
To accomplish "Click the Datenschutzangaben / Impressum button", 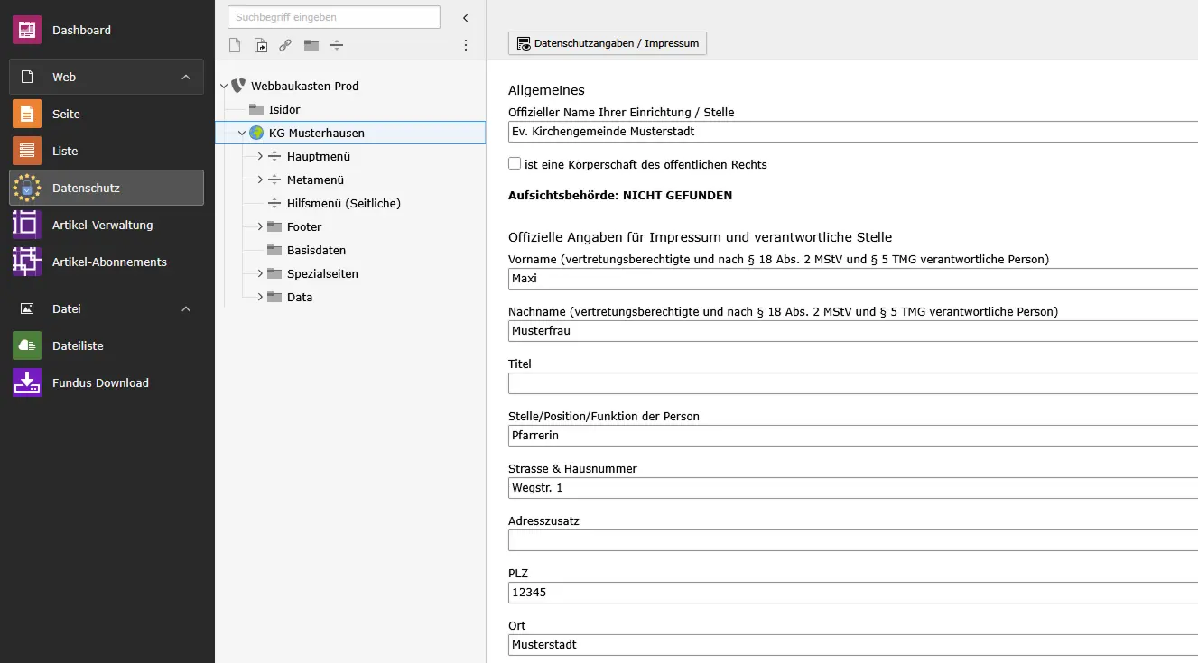I will point(607,43).
